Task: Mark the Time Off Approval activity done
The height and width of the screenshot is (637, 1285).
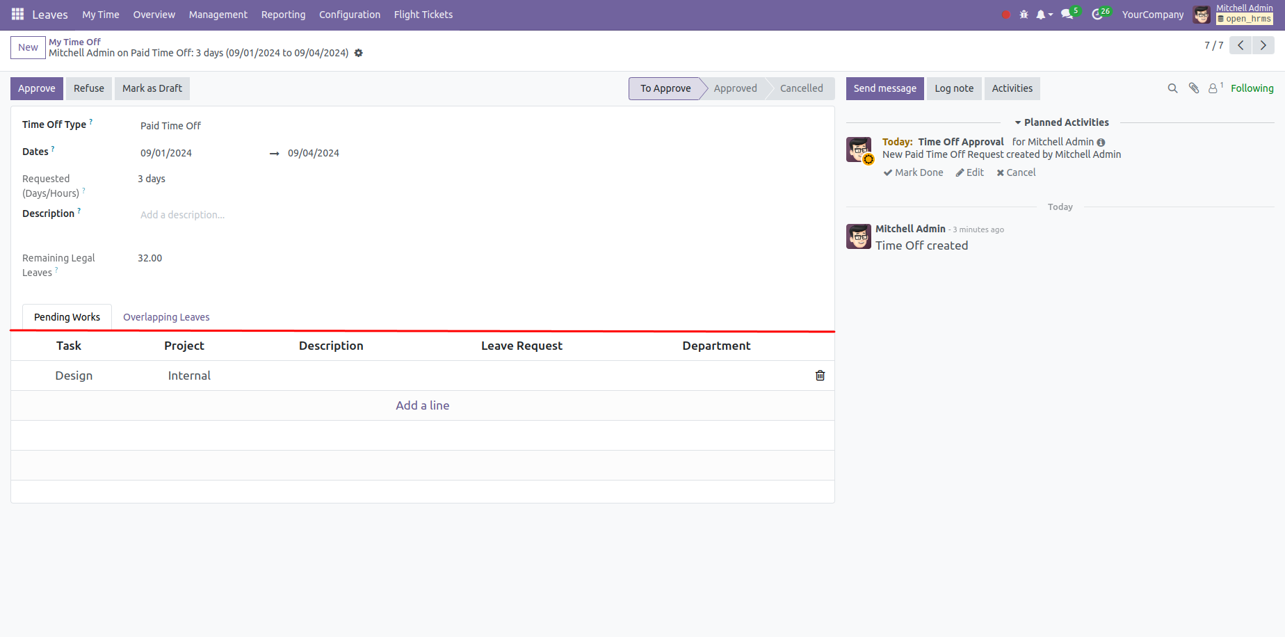Action: [913, 172]
